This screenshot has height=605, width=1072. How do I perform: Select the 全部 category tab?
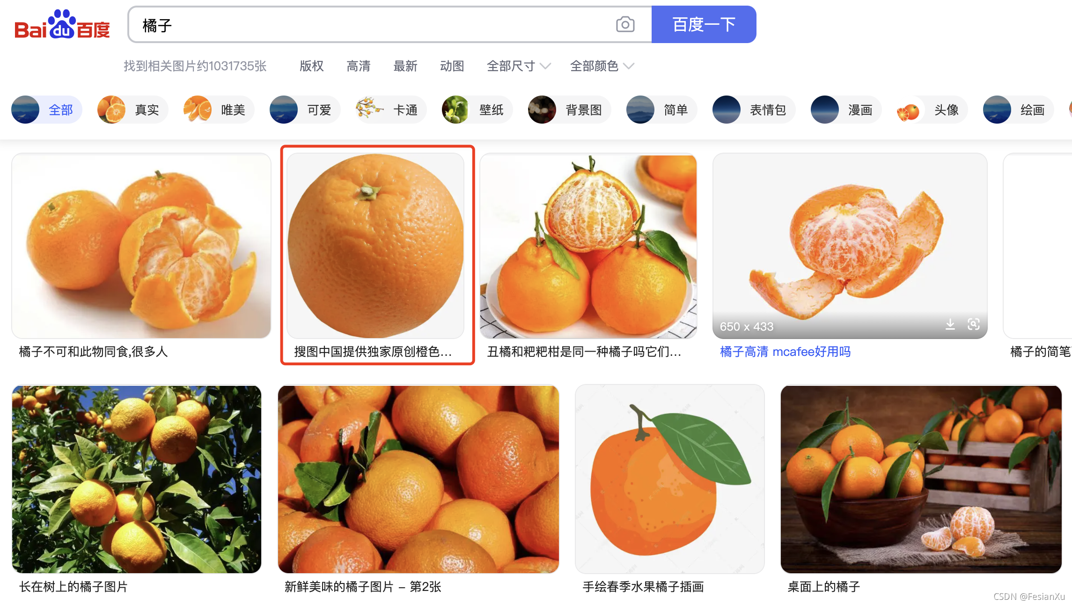point(47,110)
